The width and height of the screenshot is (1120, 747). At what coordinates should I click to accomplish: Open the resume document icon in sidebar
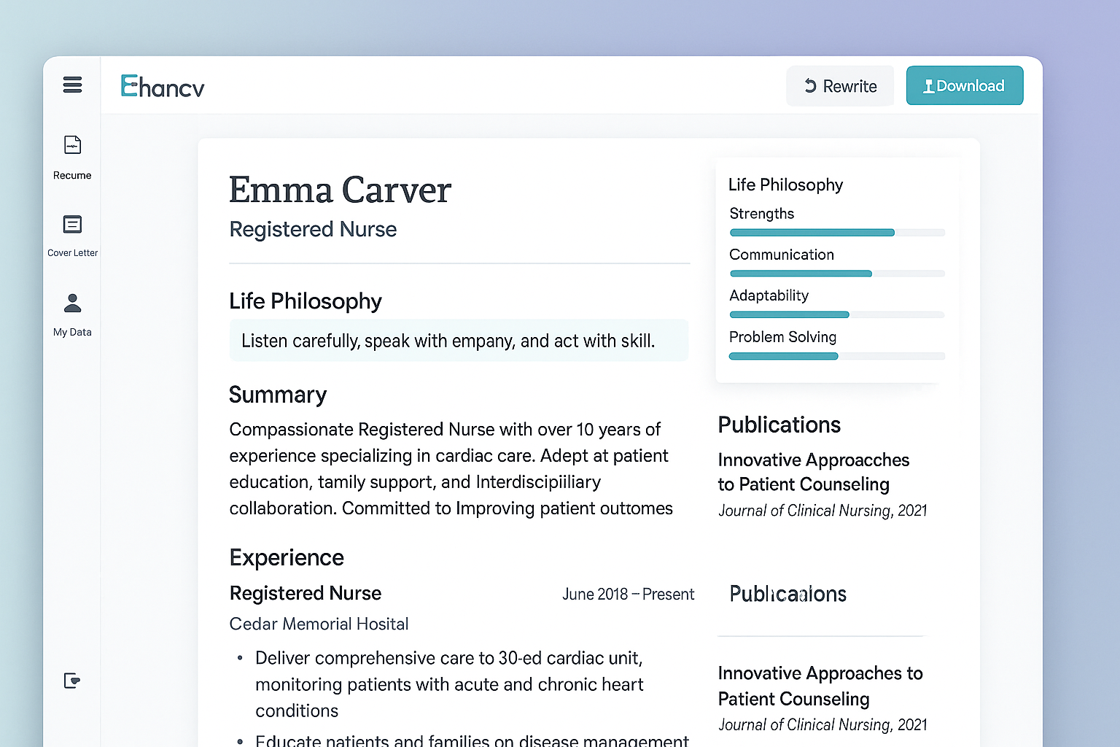72,145
